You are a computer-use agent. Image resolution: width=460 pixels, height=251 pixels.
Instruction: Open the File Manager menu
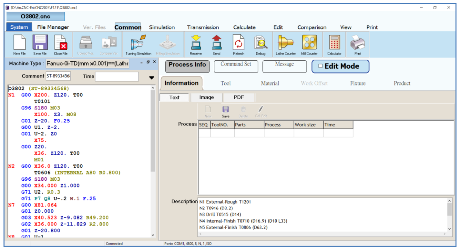pos(53,27)
